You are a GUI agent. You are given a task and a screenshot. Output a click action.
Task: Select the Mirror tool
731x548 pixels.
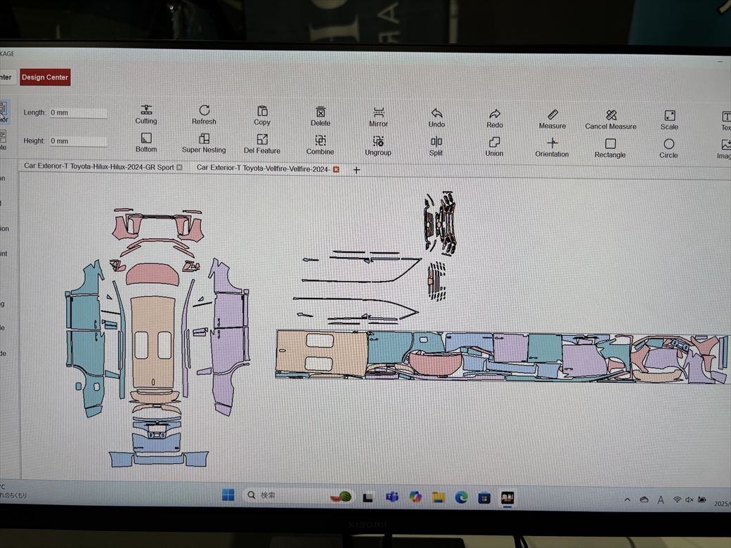click(378, 112)
